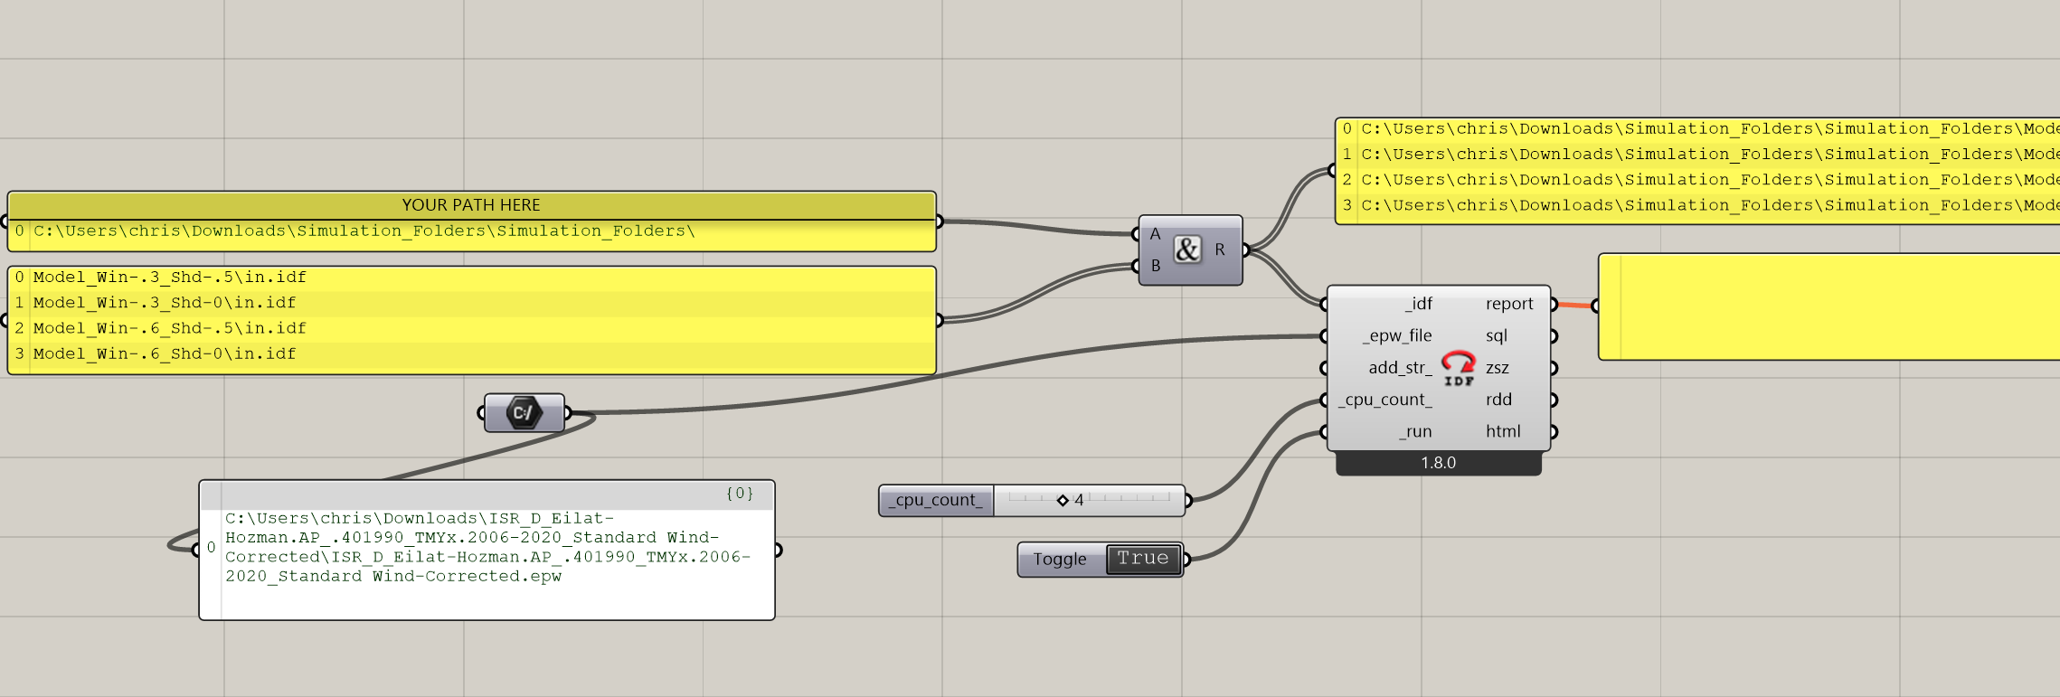The width and height of the screenshot is (2060, 697).
Task: Click the output grip of the epw path panel
Action: tap(778, 550)
